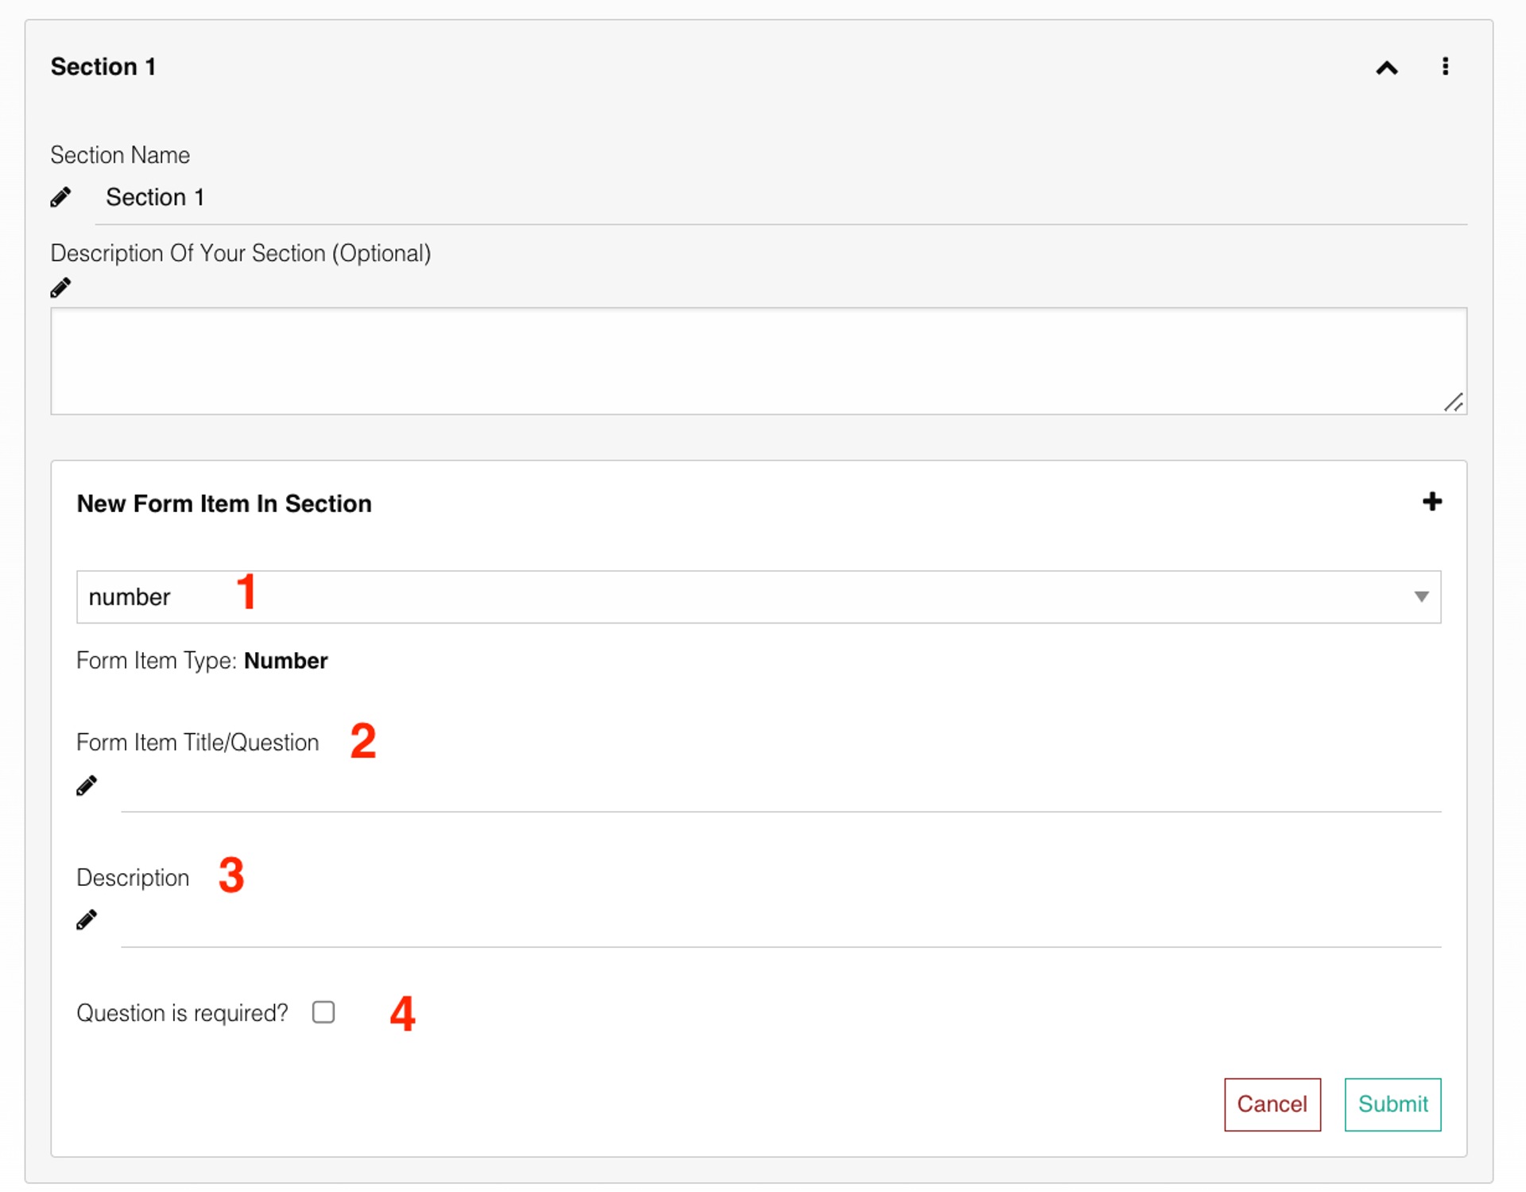
Task: Enable the Question is required checkbox
Action: coord(323,1012)
